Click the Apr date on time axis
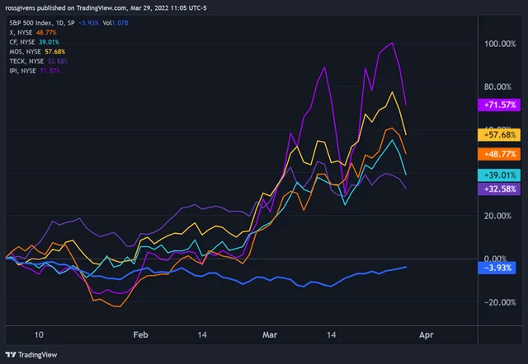Screen dimensions: 528x364 [x=427, y=335]
